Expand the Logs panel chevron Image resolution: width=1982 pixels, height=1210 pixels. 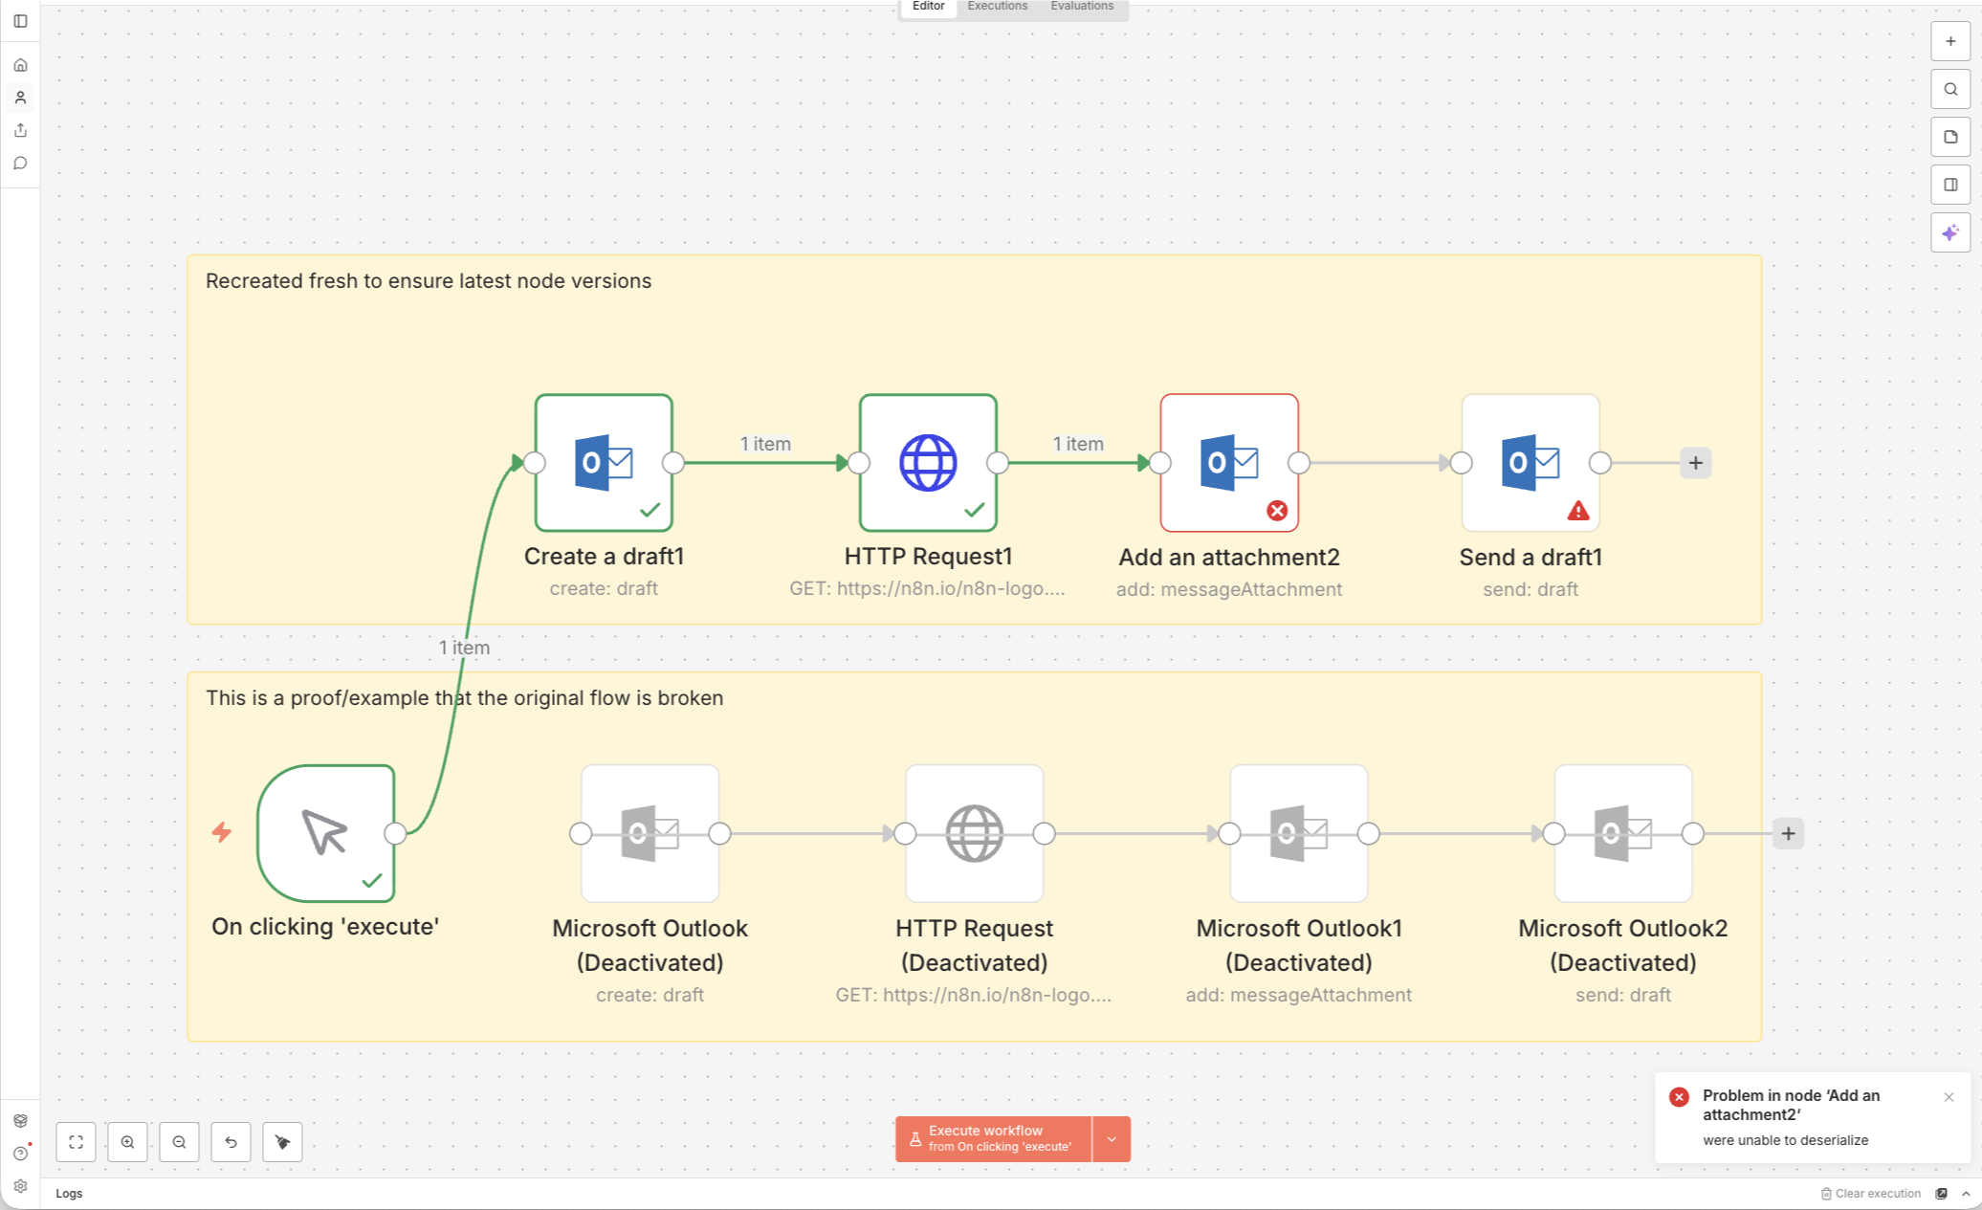[x=1966, y=1194]
